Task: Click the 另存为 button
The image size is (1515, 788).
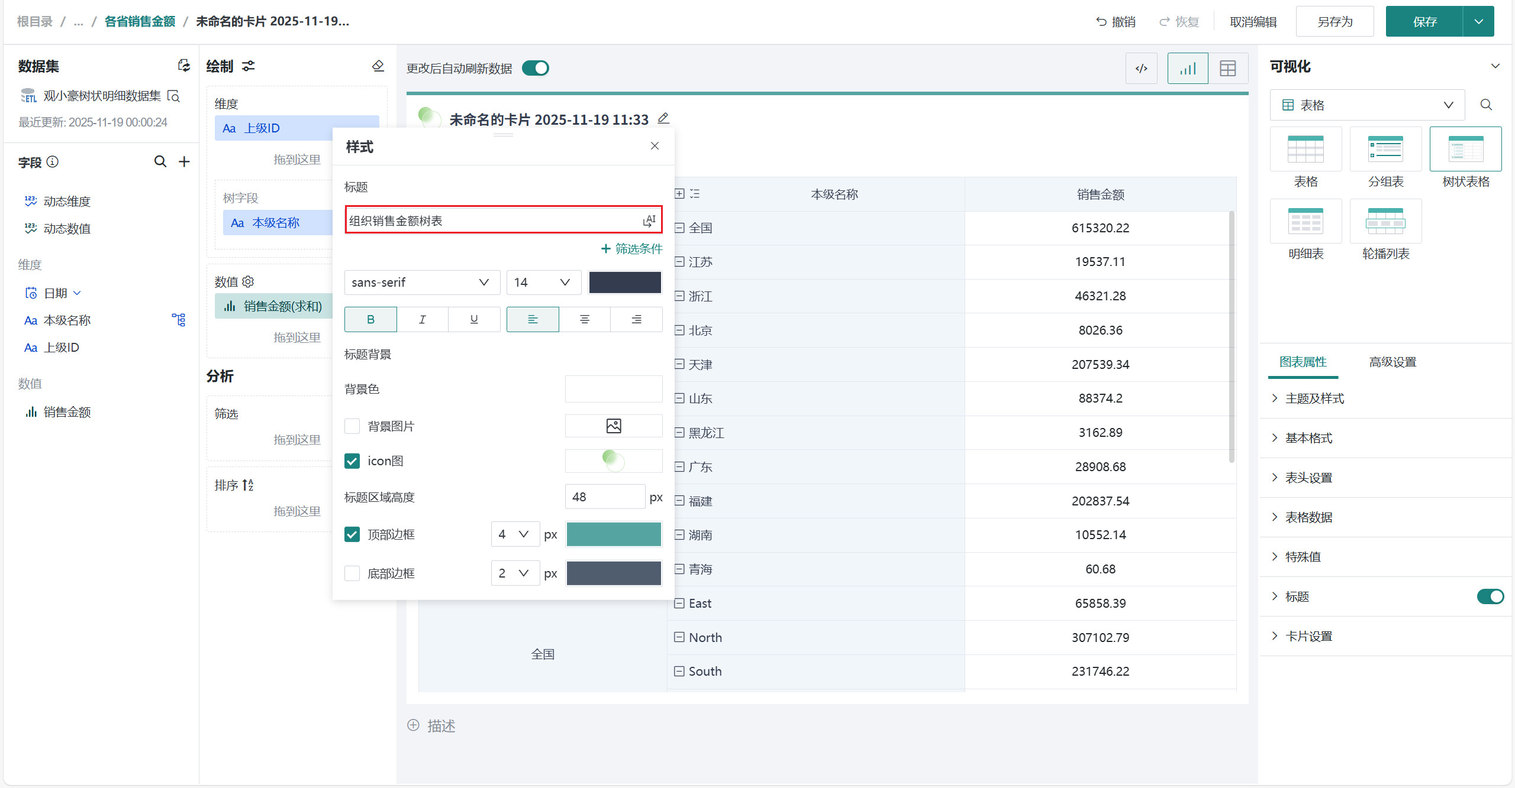Action: [1334, 22]
